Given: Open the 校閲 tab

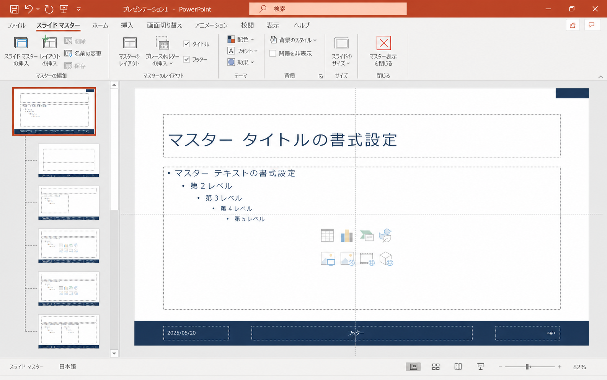Looking at the screenshot, I should [247, 25].
